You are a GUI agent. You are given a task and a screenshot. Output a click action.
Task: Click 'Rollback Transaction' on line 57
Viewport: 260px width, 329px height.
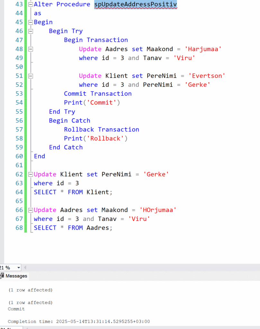click(x=102, y=130)
